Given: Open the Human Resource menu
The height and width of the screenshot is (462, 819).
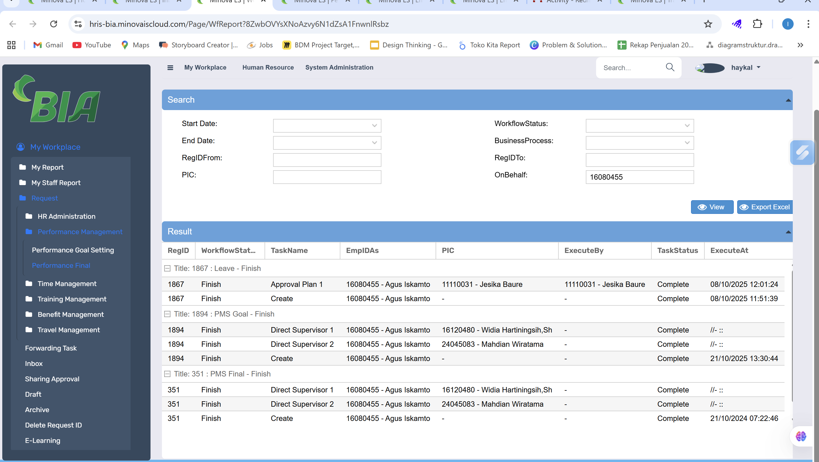Looking at the screenshot, I should point(268,67).
